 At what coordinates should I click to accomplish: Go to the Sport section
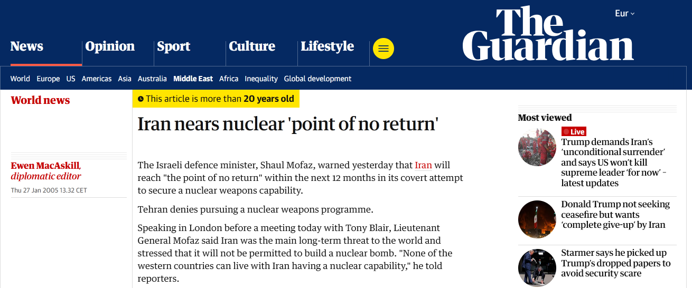point(174,46)
